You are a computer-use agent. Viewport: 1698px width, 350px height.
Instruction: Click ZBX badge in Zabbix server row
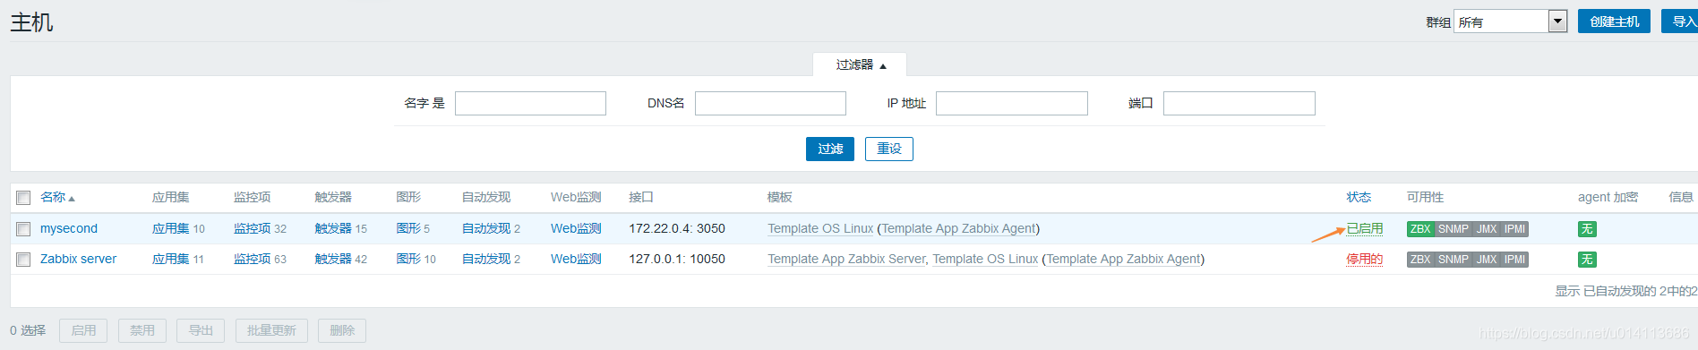click(1420, 260)
